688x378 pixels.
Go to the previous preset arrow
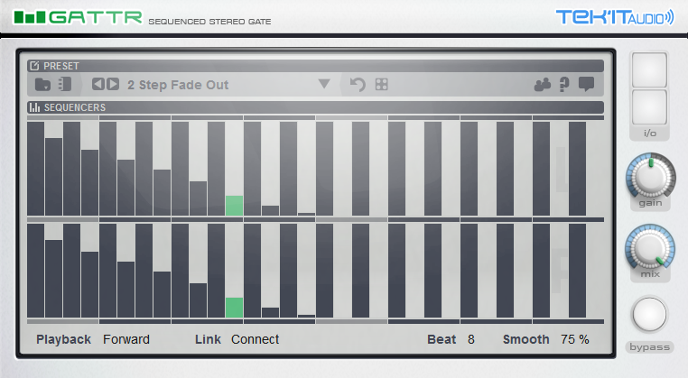(x=98, y=84)
